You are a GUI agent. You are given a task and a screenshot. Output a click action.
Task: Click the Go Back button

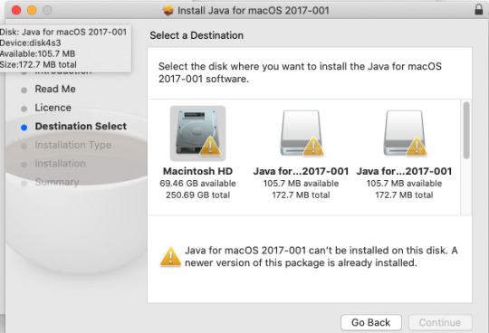[371, 322]
